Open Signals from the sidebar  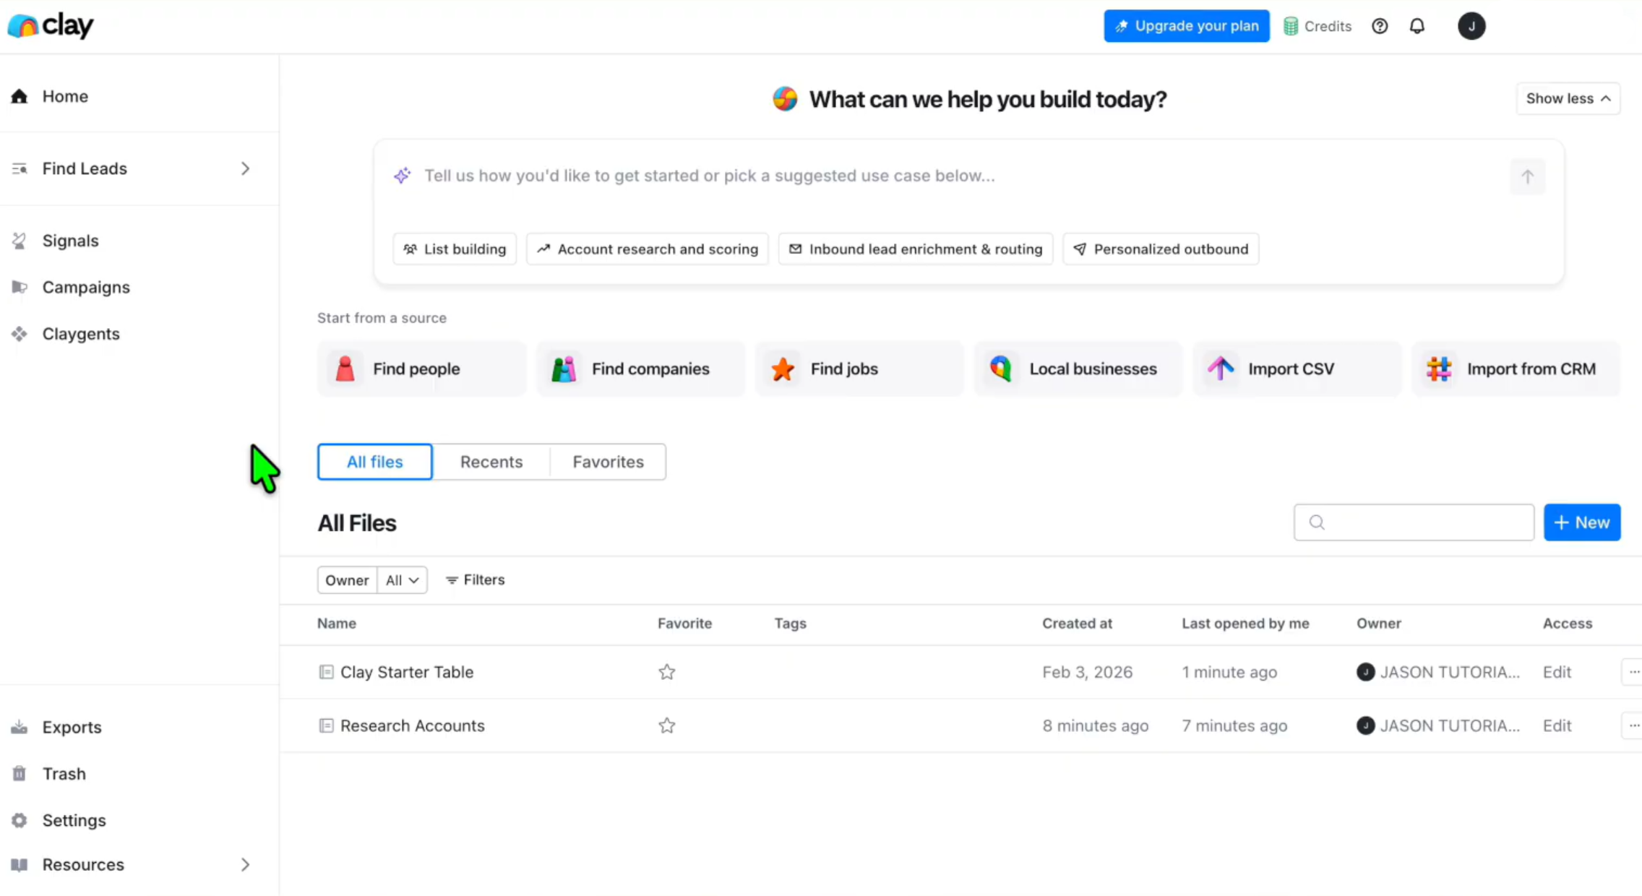[x=70, y=241]
